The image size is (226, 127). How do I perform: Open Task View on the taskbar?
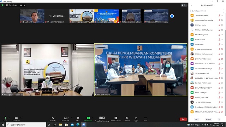point(55,125)
